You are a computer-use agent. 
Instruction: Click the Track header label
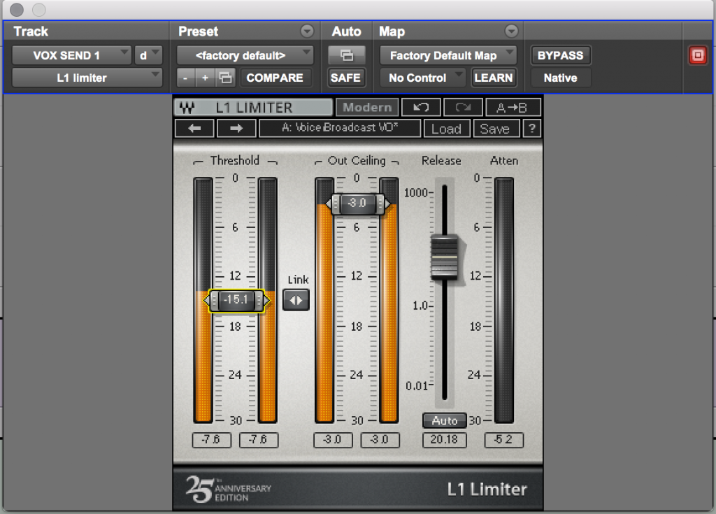coord(31,31)
